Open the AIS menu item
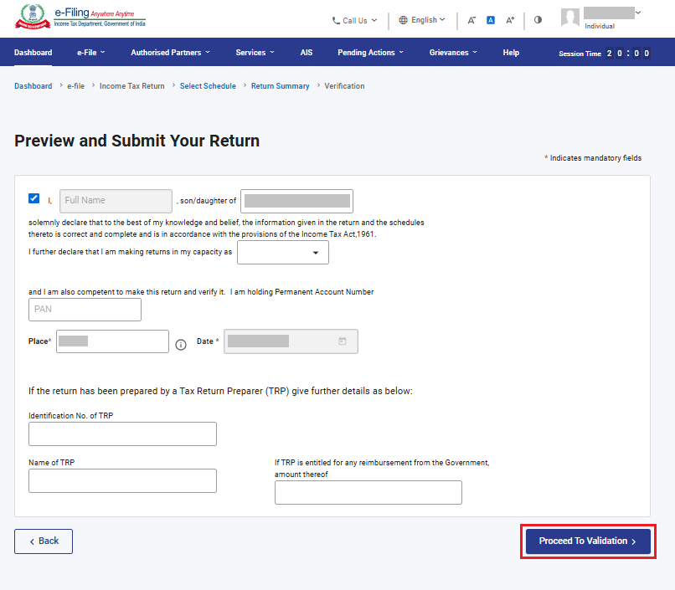675x590 pixels. (306, 53)
